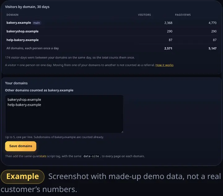Click visitors value 290 for bakeryshop.example

click(169, 31)
